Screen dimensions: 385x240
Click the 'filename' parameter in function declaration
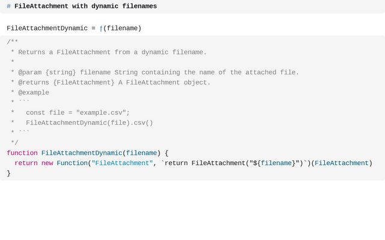(141, 153)
